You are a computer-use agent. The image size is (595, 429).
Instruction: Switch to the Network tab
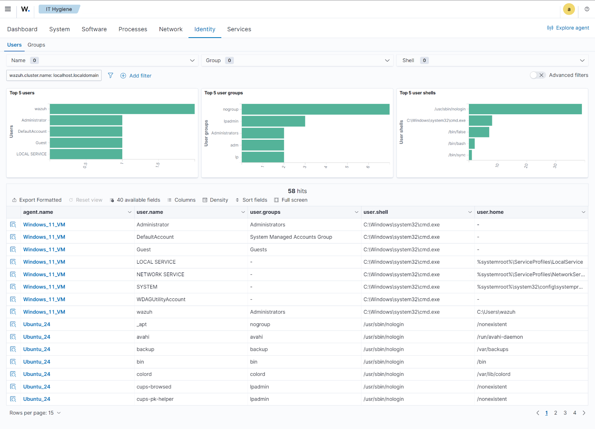(170, 29)
